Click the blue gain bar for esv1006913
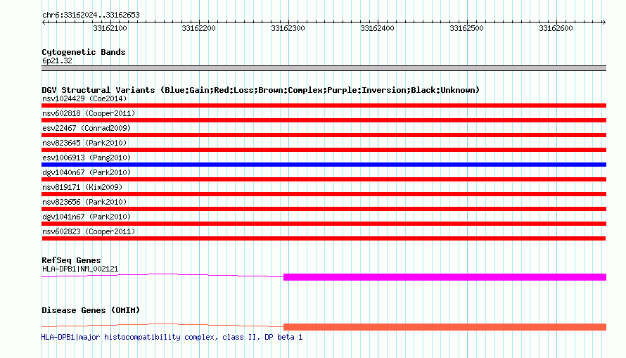Screen dimensions: 626x358 click(324, 165)
